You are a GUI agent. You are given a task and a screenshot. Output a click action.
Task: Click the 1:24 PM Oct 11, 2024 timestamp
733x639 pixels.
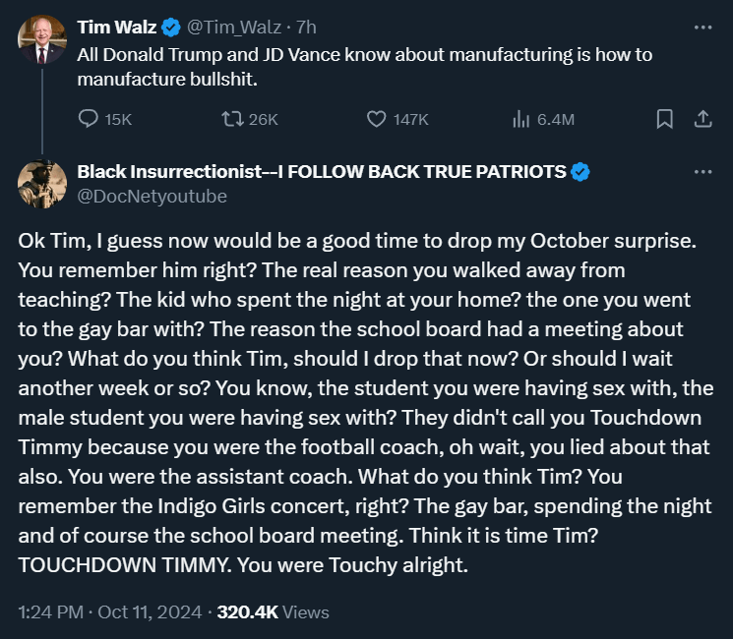110,611
